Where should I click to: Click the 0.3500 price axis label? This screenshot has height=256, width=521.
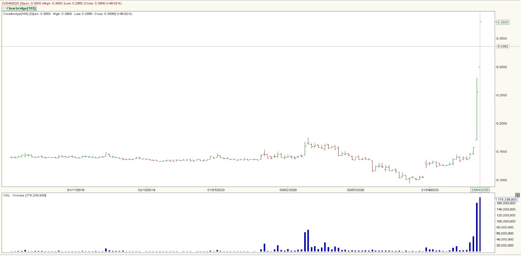[x=502, y=38]
